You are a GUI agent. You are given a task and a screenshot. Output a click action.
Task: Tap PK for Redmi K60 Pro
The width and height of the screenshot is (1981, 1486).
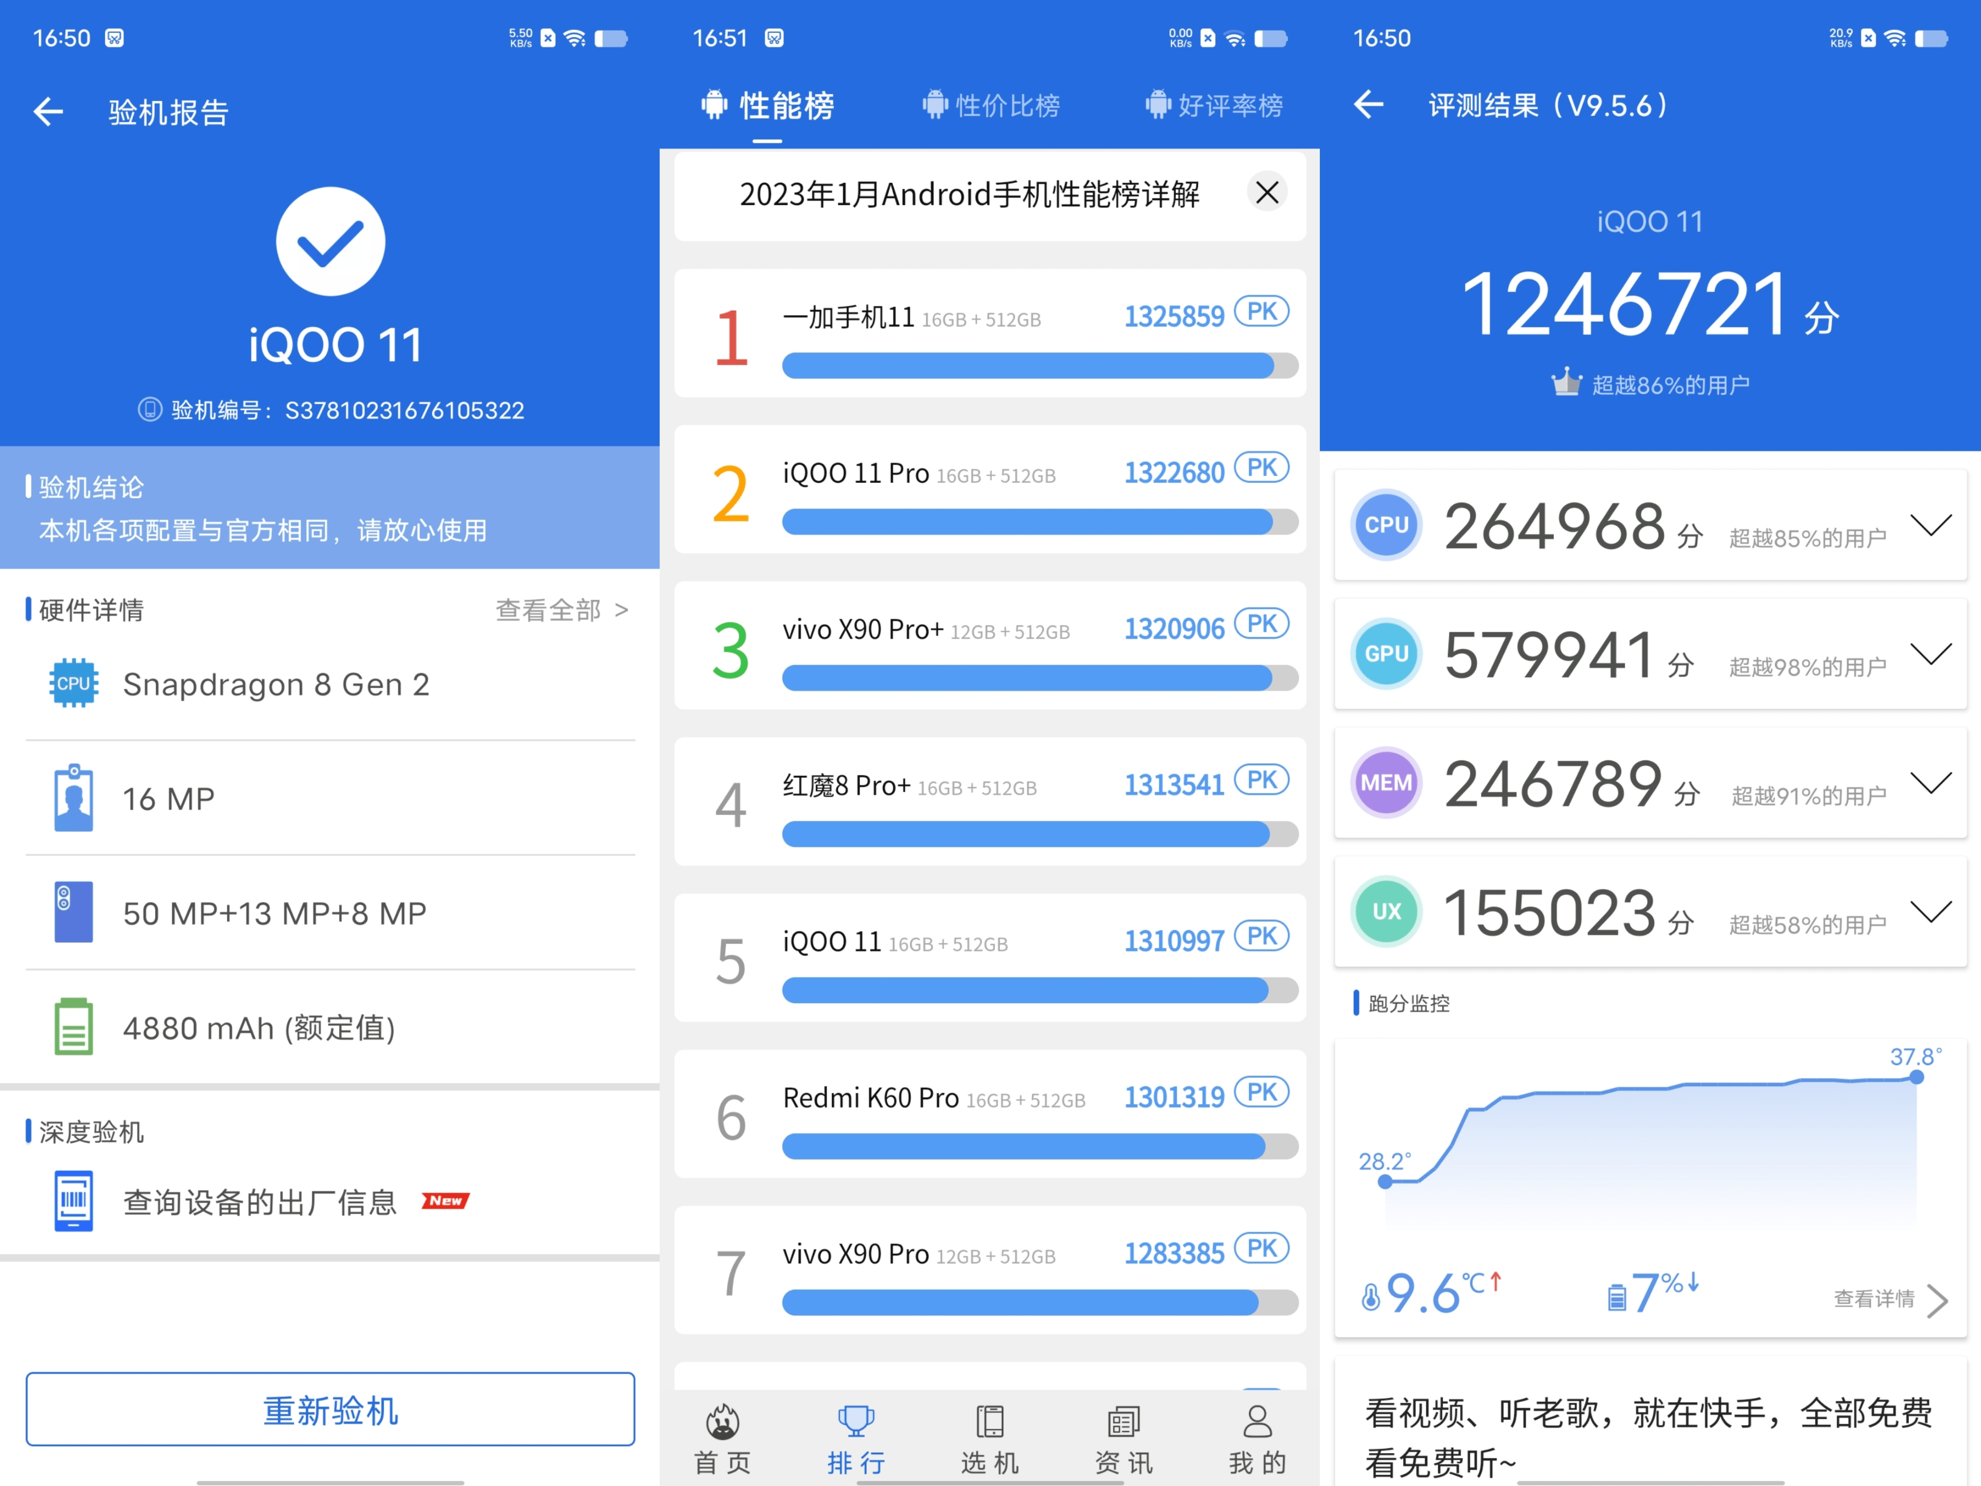pyautogui.click(x=1262, y=1092)
